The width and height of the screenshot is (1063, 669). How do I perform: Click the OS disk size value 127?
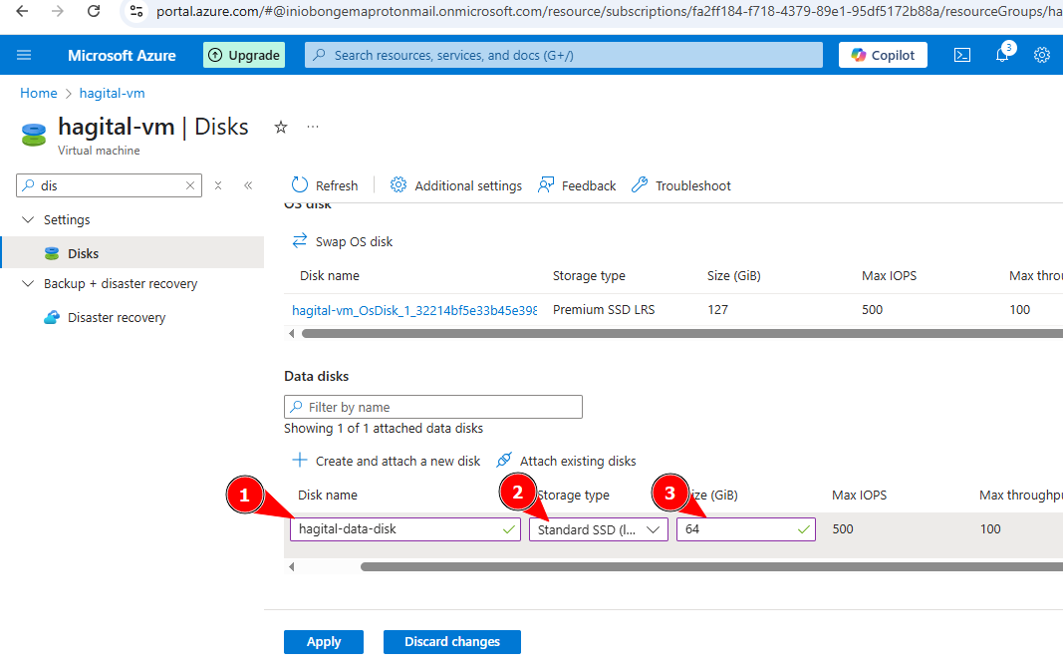point(717,309)
